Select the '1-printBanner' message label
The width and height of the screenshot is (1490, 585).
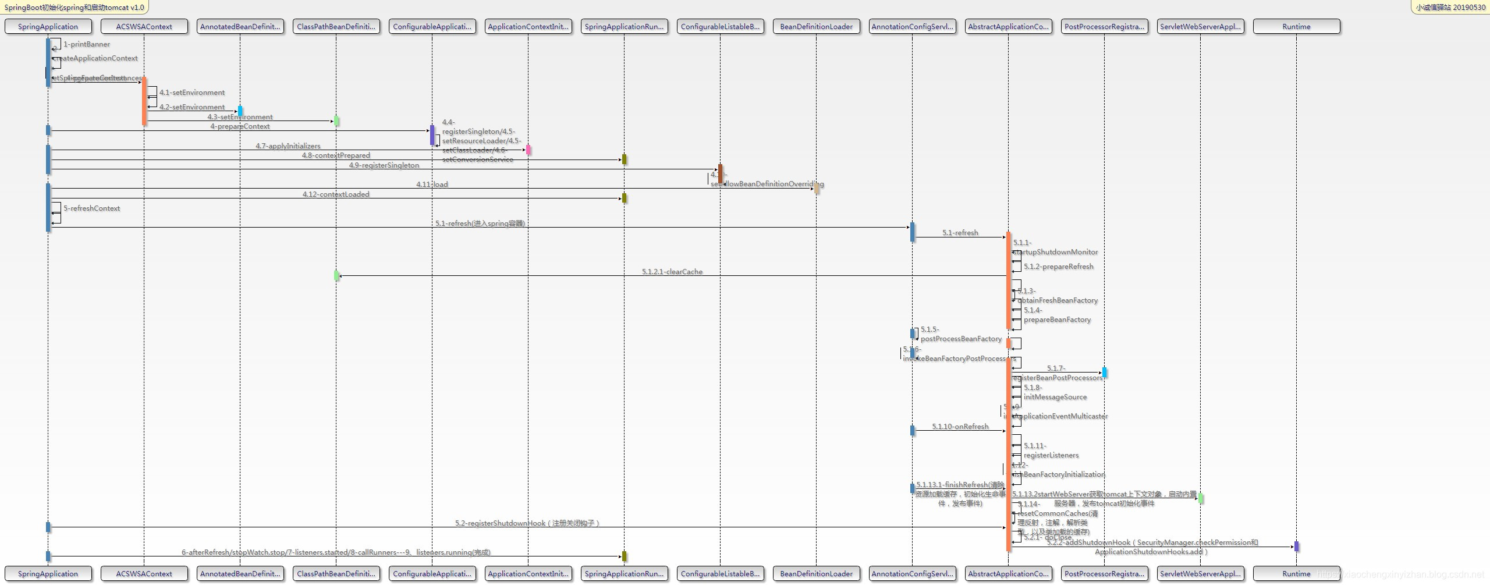87,44
